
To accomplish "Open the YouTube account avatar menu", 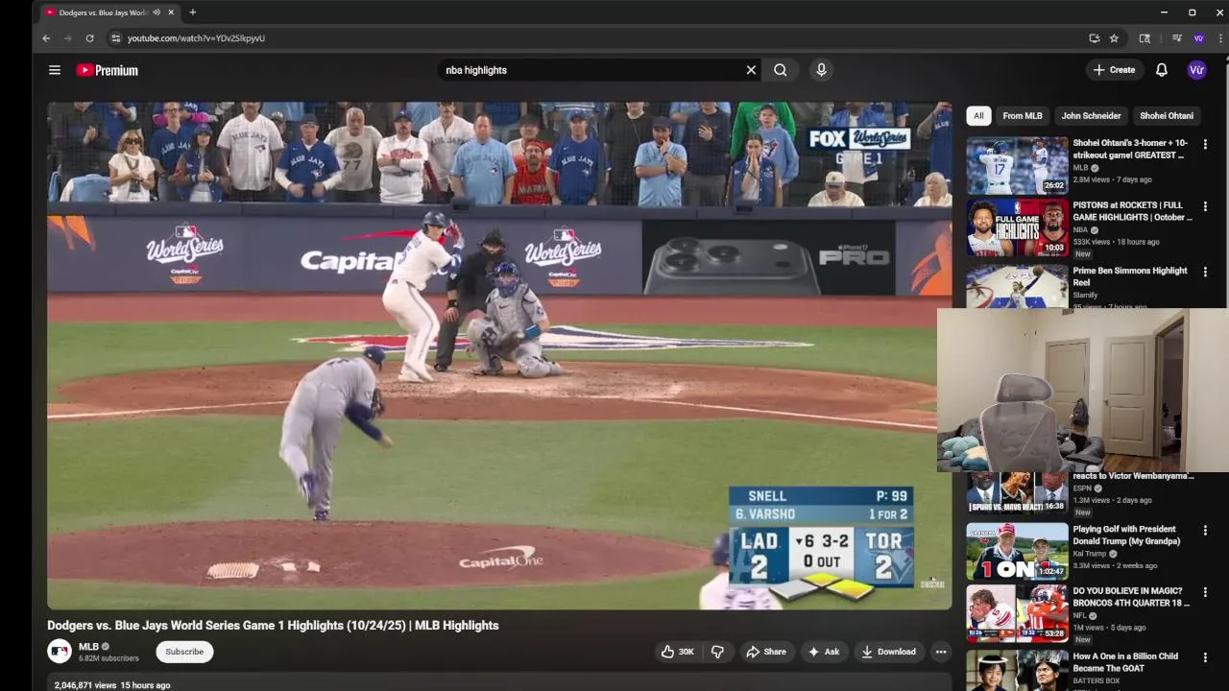I will pos(1196,70).
